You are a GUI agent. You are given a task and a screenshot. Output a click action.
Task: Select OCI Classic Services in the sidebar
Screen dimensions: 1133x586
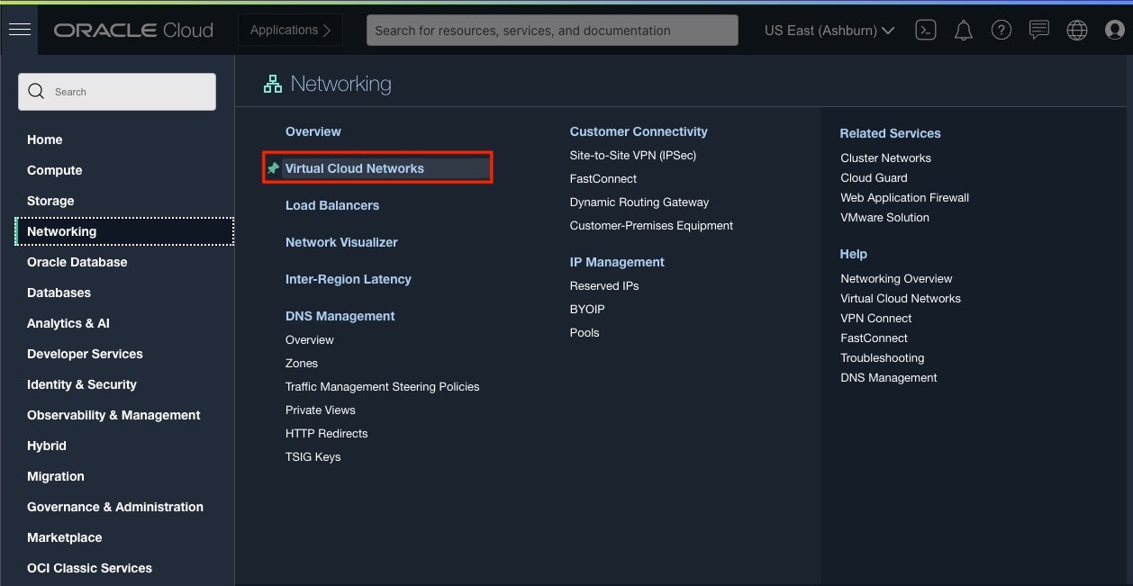89,568
